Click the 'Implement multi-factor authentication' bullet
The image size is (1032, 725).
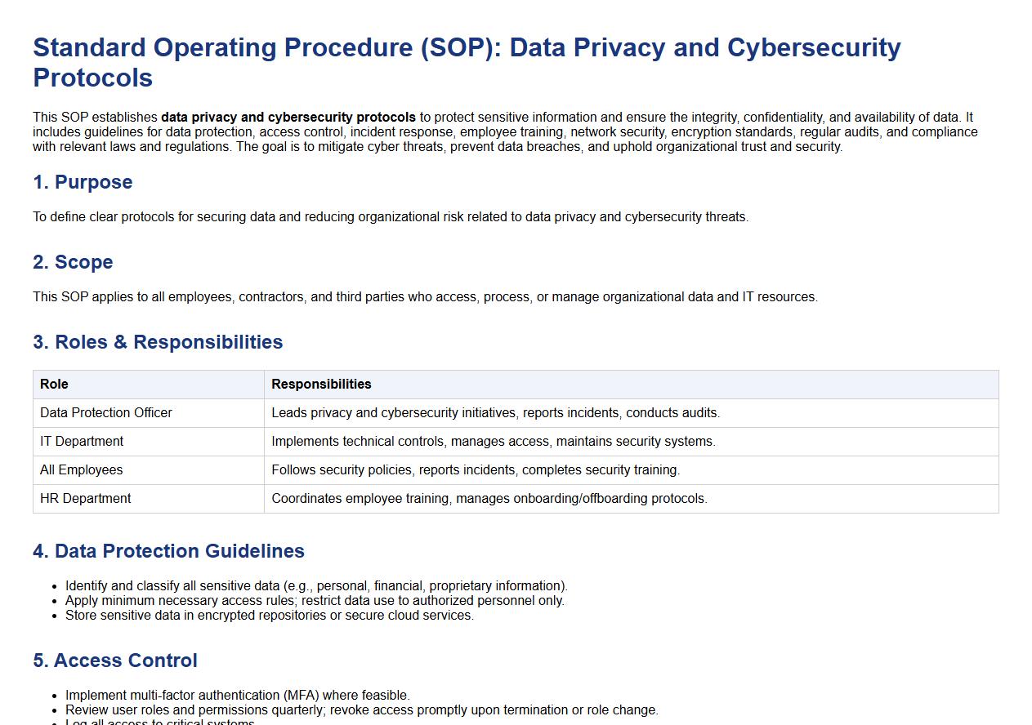click(x=238, y=696)
